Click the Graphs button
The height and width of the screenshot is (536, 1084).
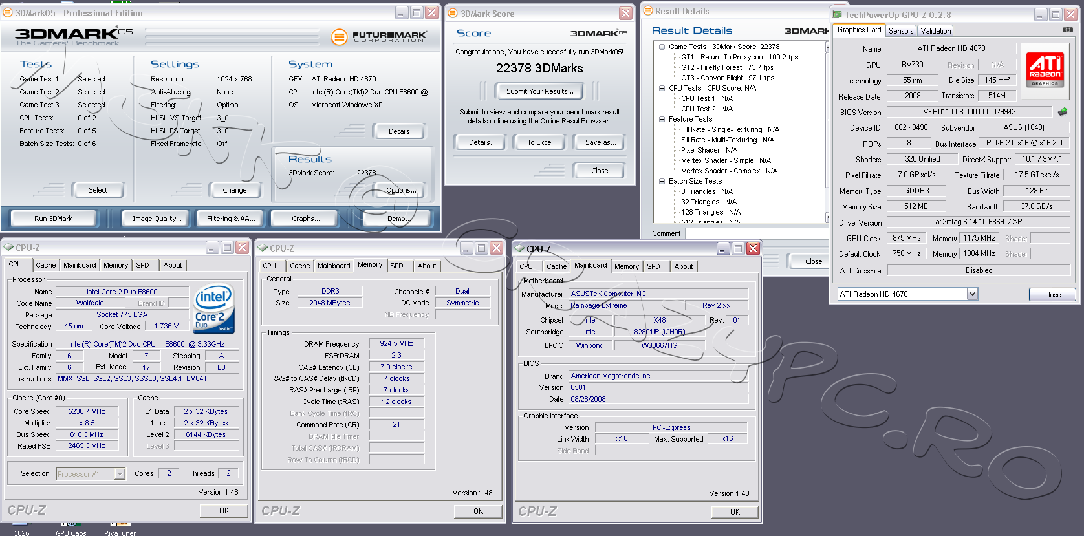coord(306,219)
